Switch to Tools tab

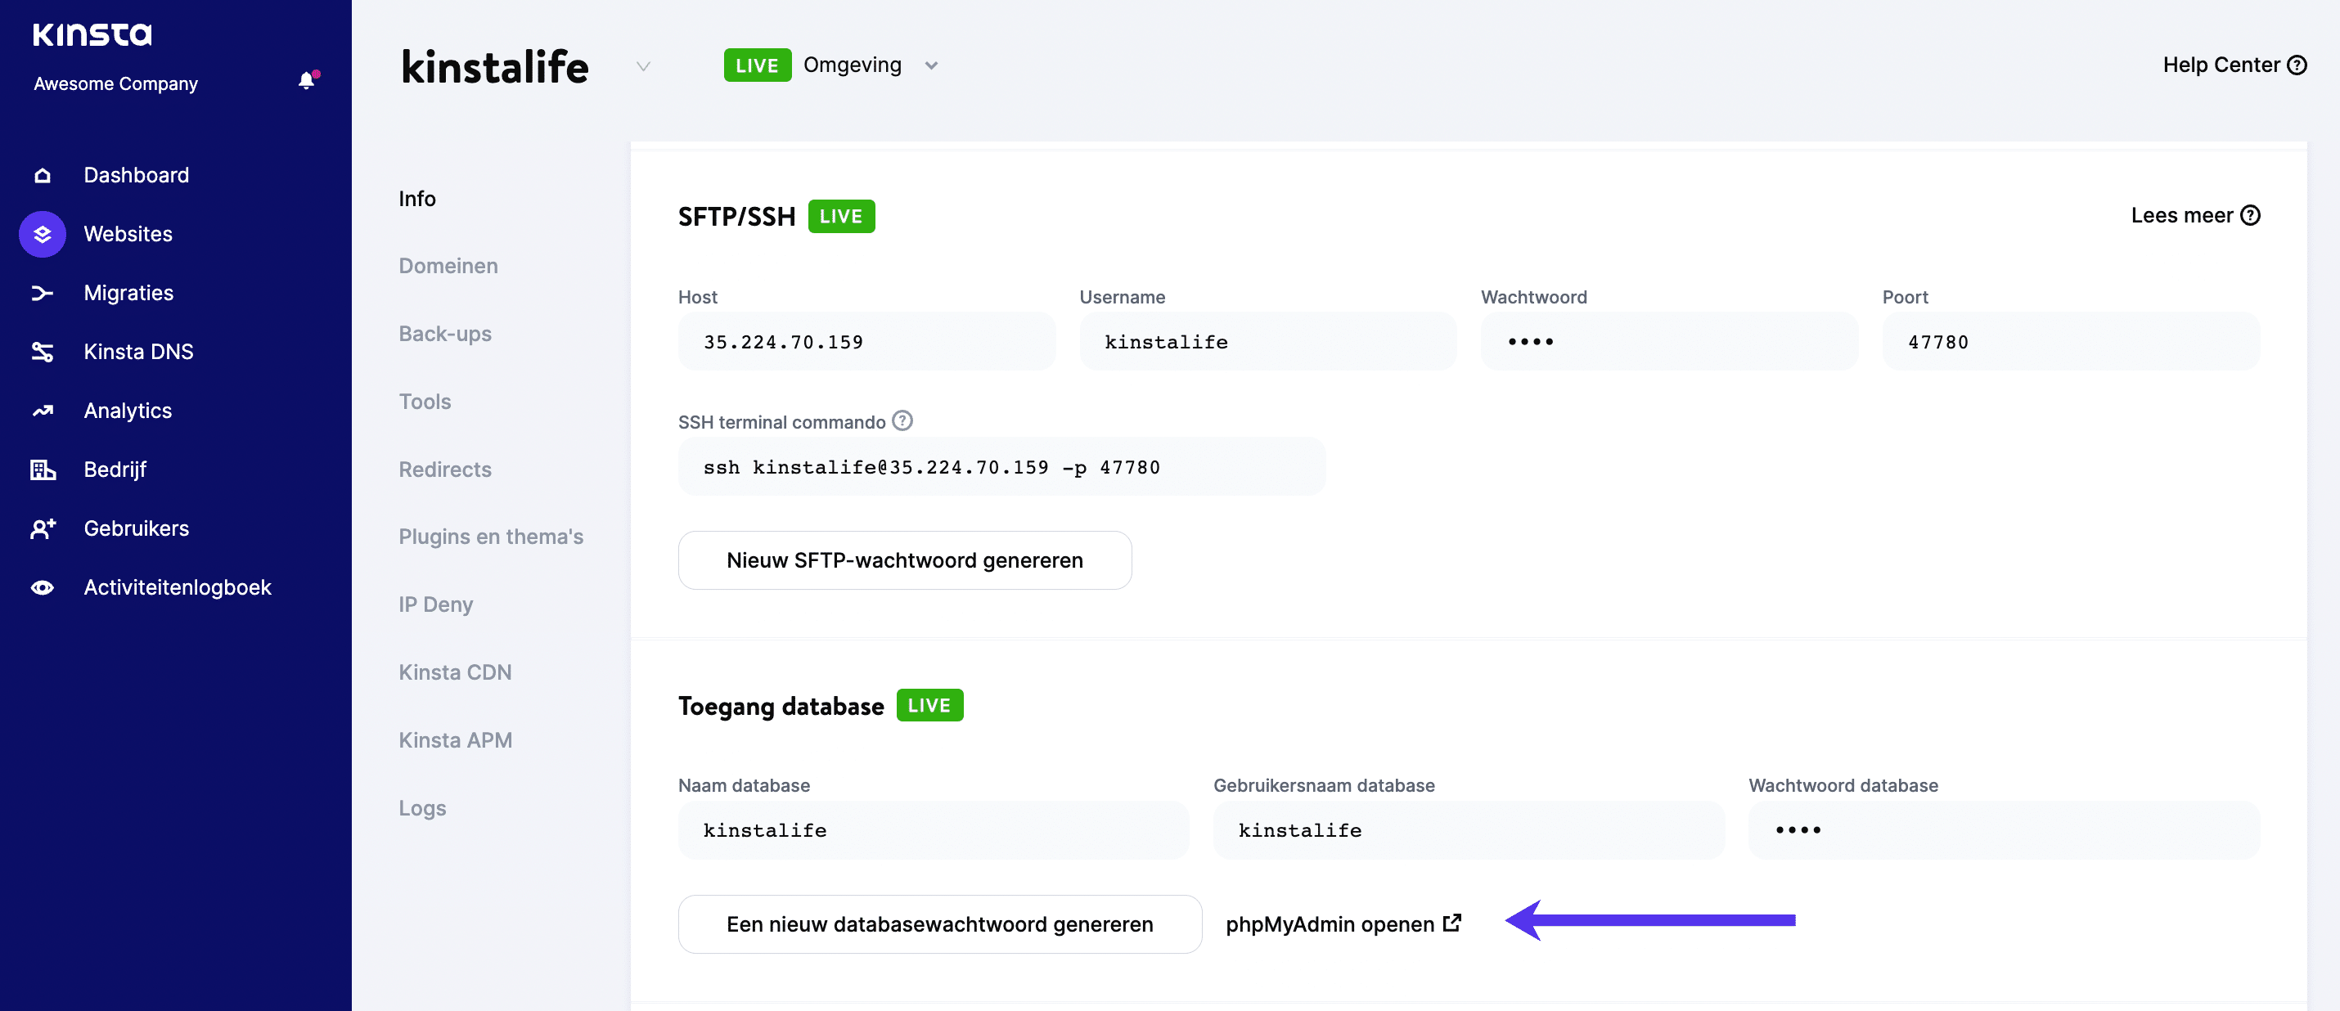pyautogui.click(x=424, y=402)
